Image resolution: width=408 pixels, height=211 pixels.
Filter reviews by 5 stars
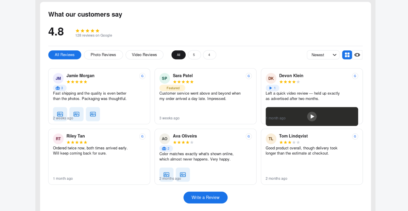coord(194,55)
